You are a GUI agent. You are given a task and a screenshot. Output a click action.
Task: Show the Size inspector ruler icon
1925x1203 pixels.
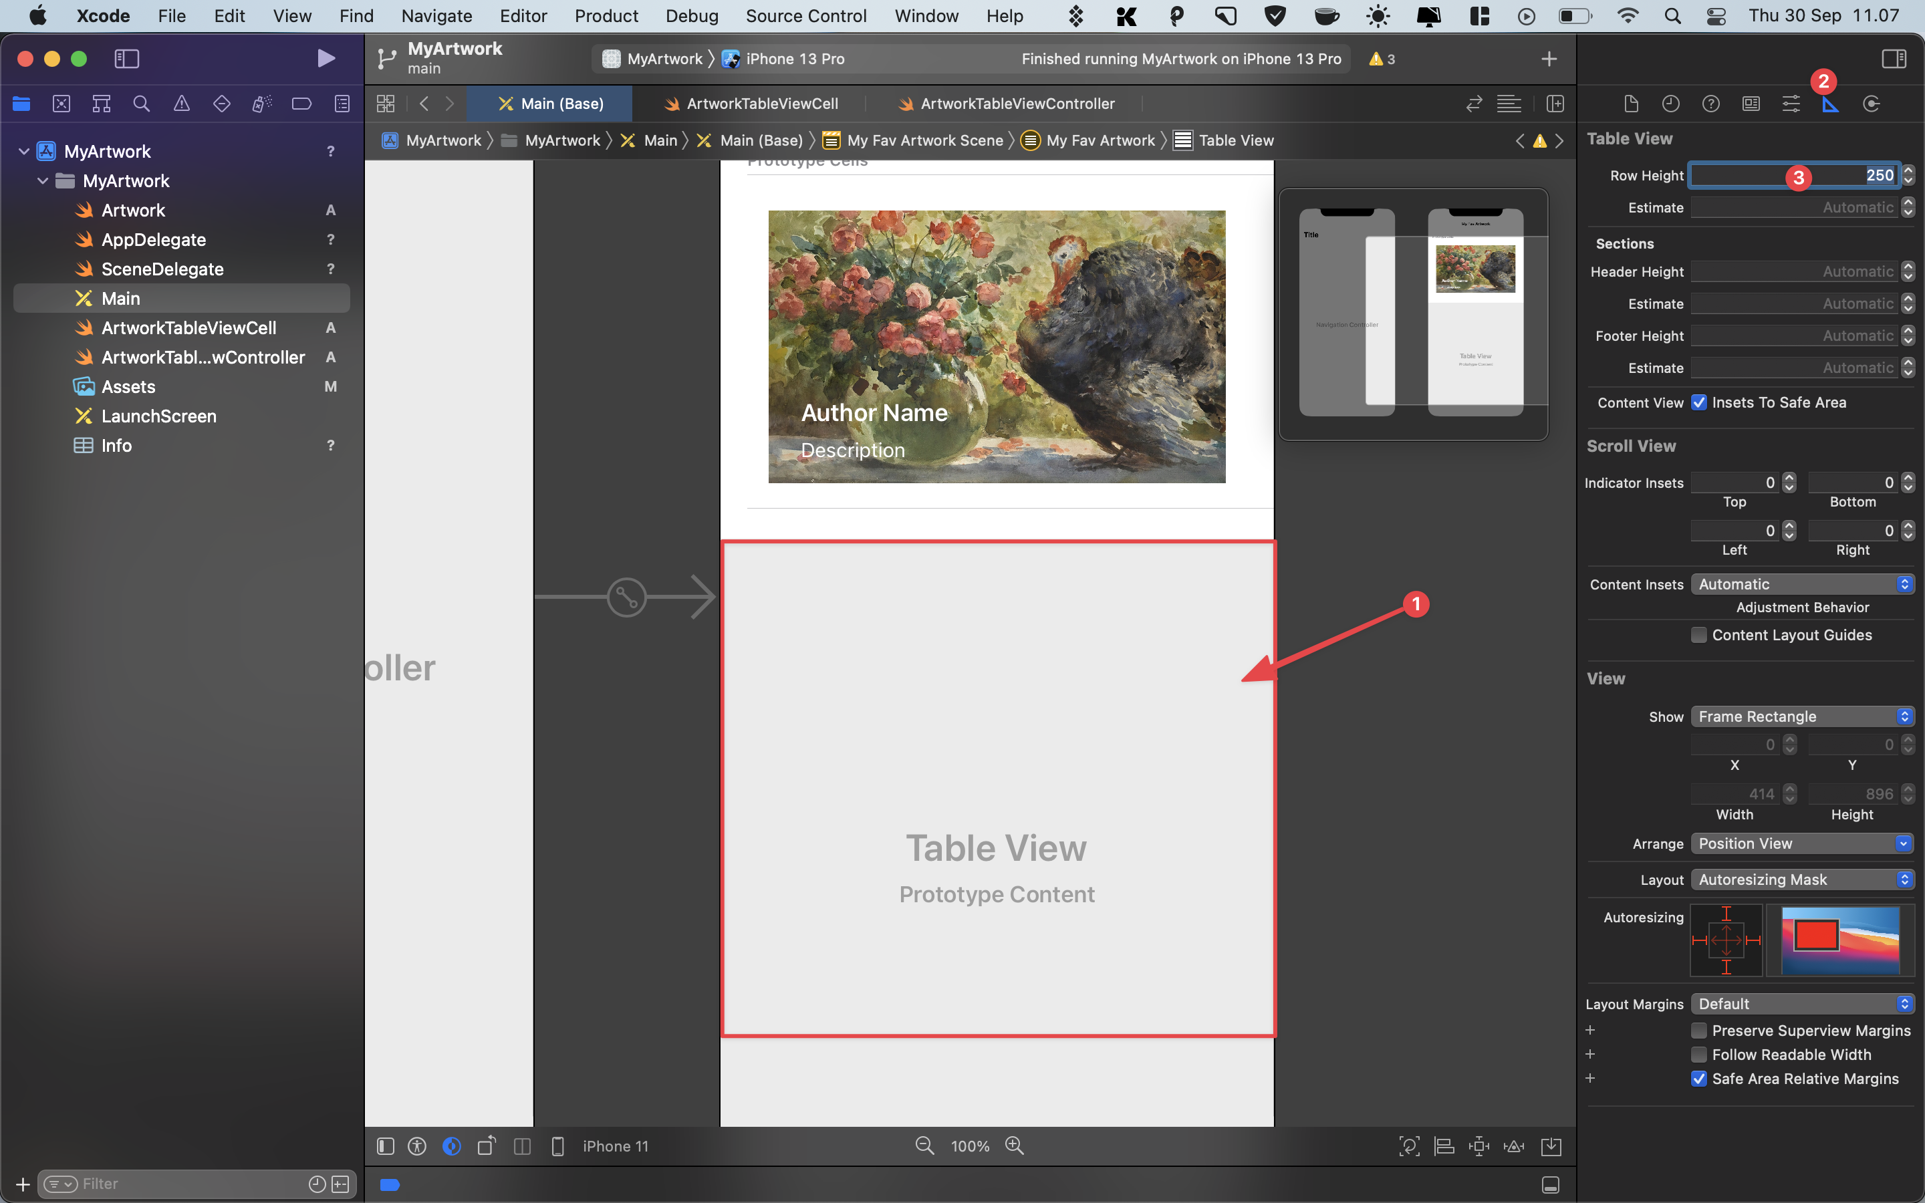coord(1830,104)
